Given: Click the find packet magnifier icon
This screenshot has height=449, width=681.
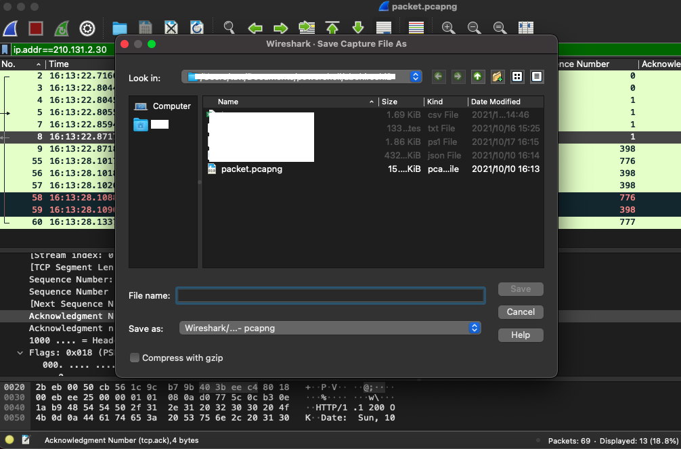Looking at the screenshot, I should pos(229,28).
